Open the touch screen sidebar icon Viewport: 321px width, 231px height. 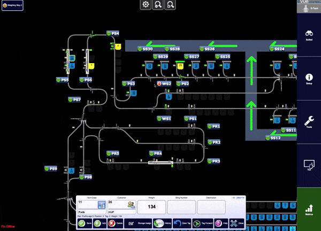(309, 165)
